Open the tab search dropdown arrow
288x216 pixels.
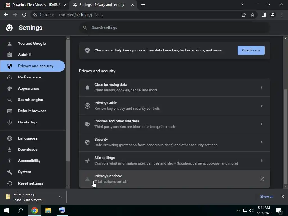point(243,4)
